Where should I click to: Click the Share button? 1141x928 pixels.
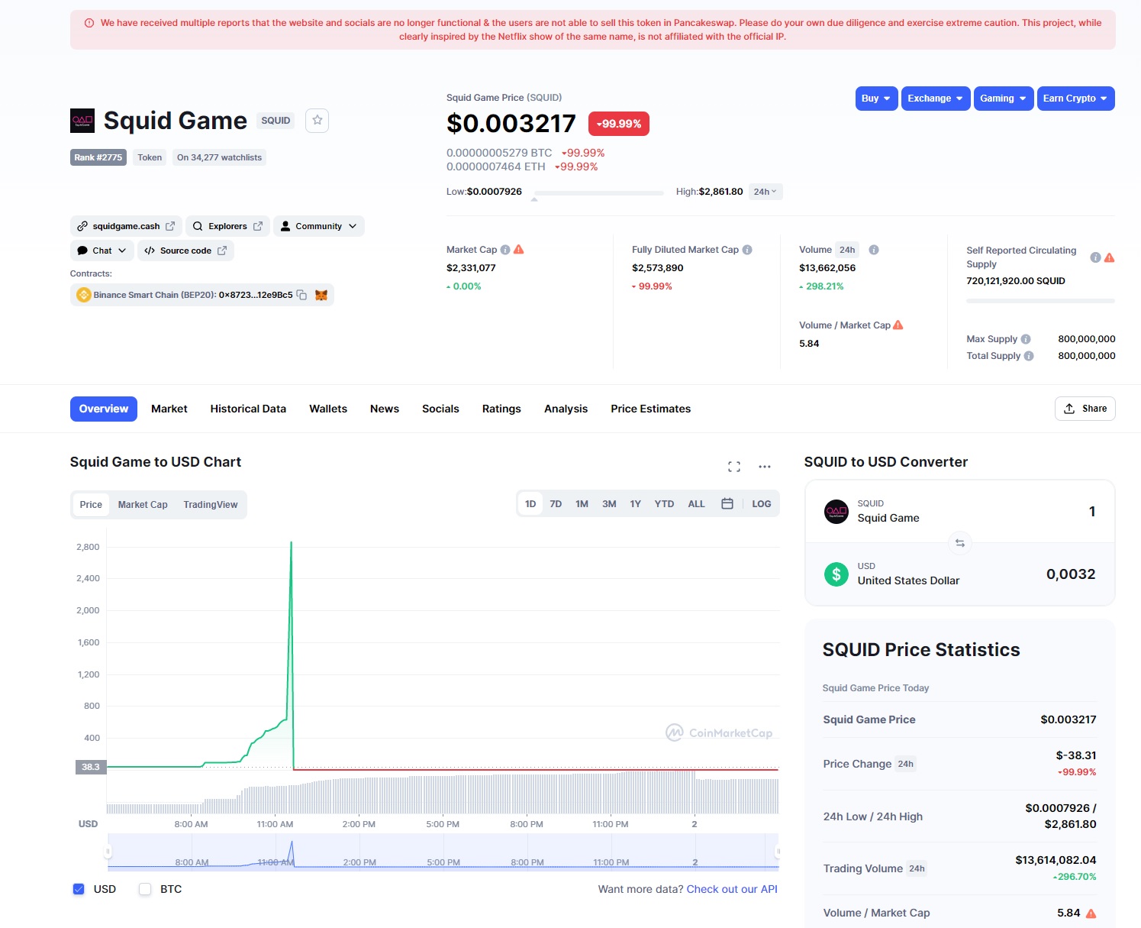coord(1085,409)
